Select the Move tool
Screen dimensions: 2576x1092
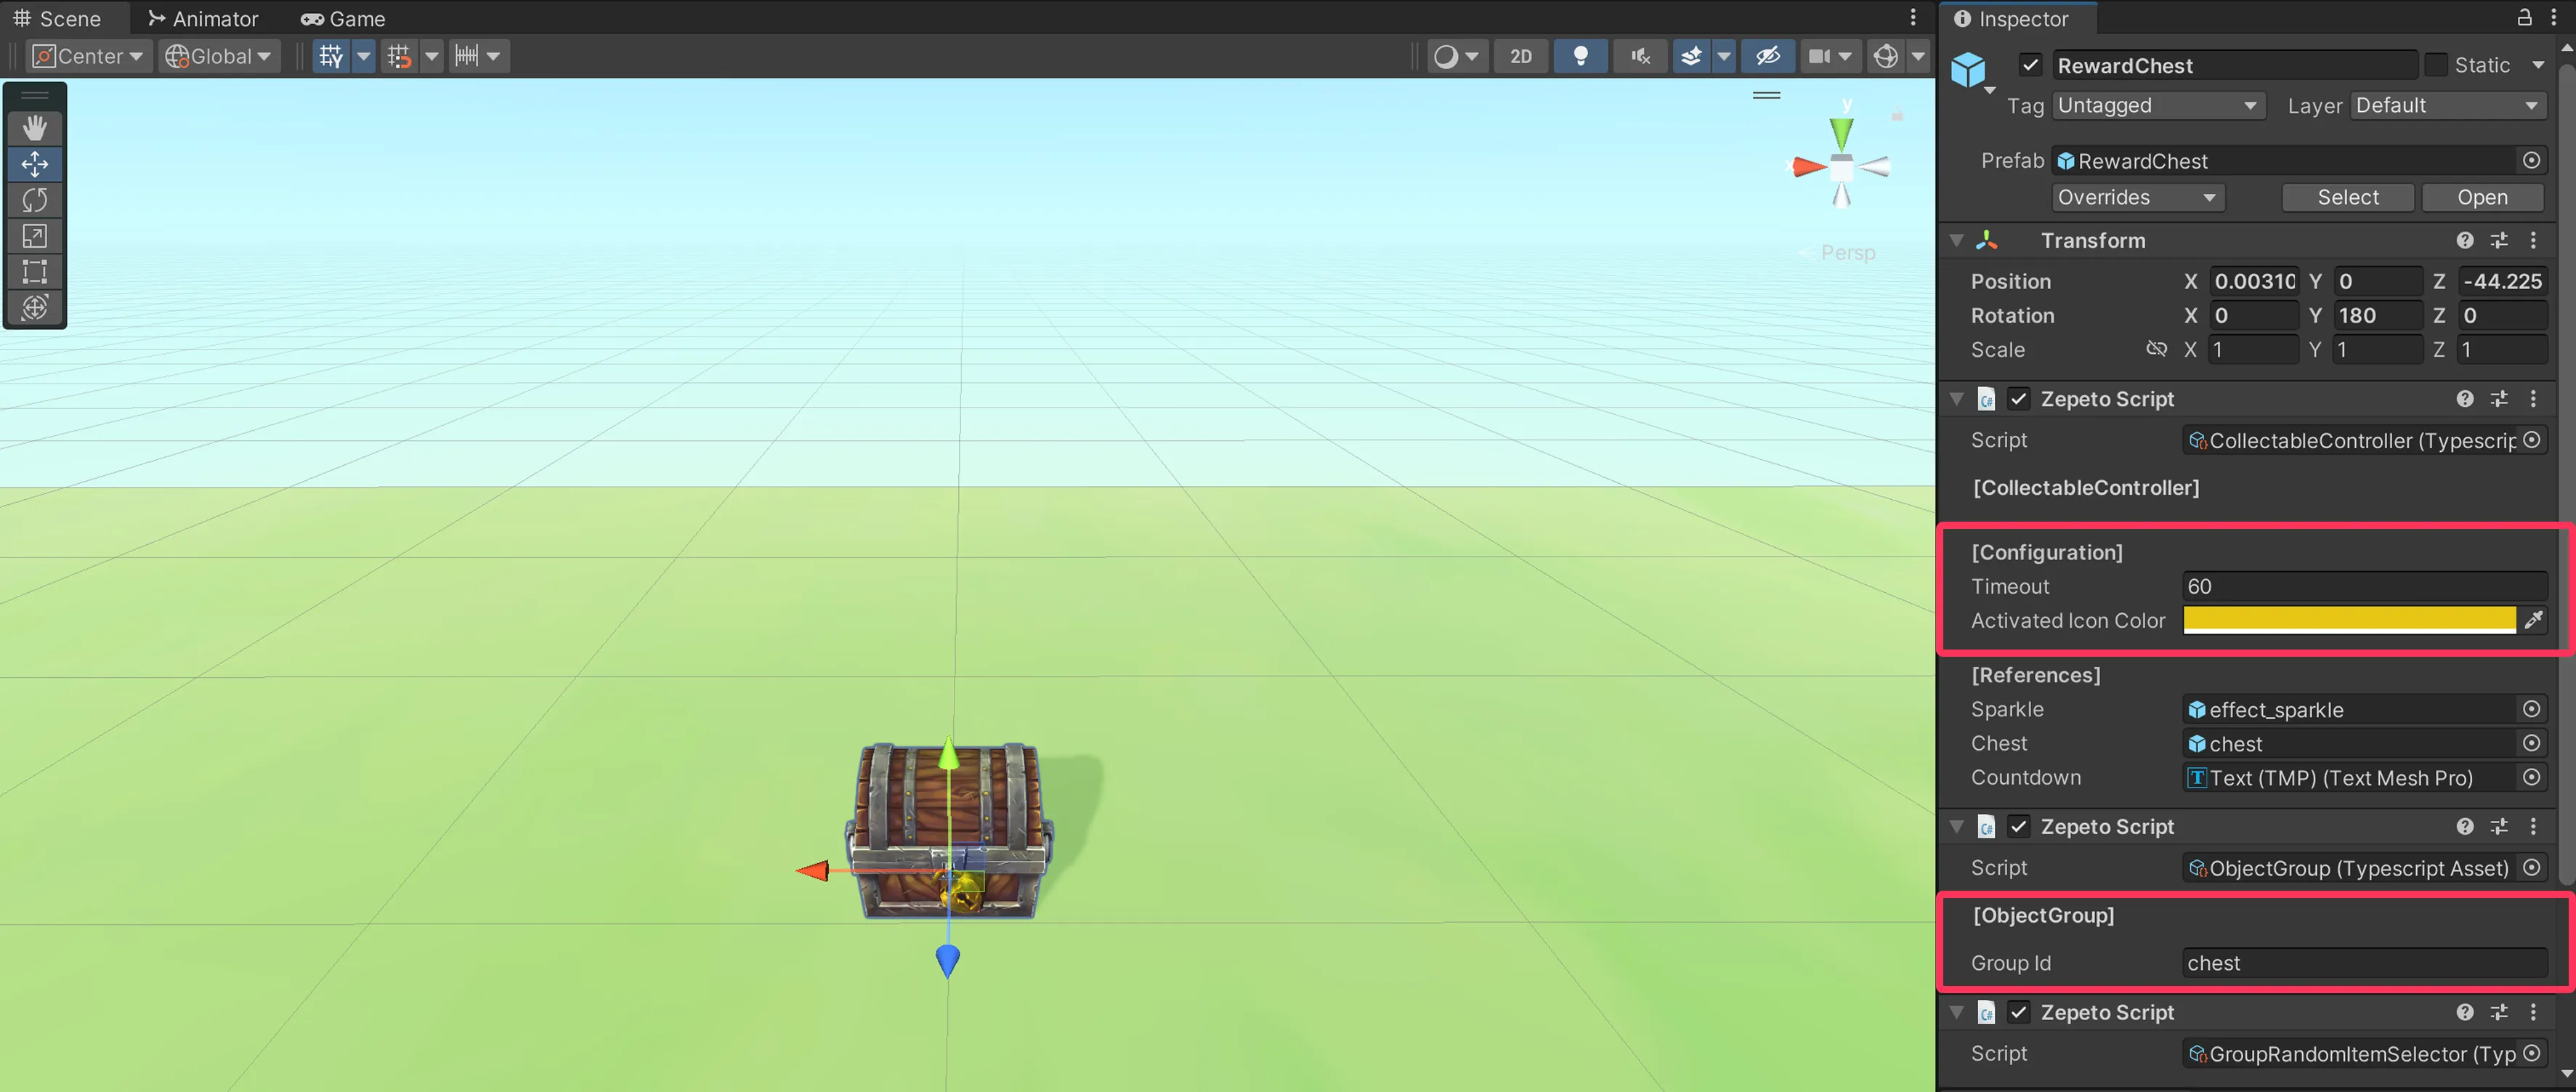click(35, 164)
